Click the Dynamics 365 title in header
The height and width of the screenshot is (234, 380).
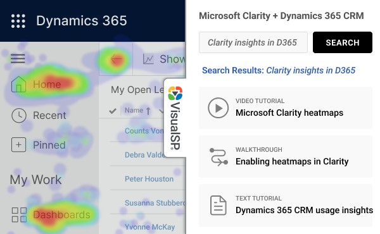coord(82,21)
